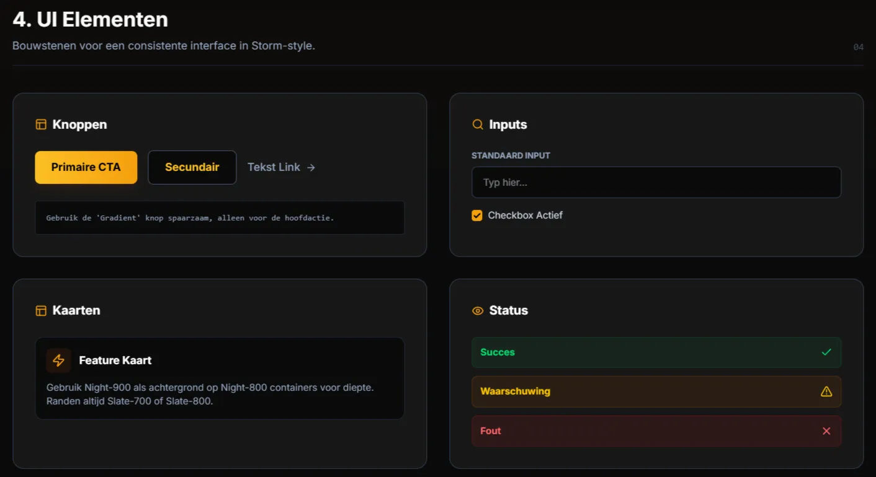Image resolution: width=876 pixels, height=477 pixels.
Task: Click the search icon beside Inputs
Action: (x=478, y=125)
